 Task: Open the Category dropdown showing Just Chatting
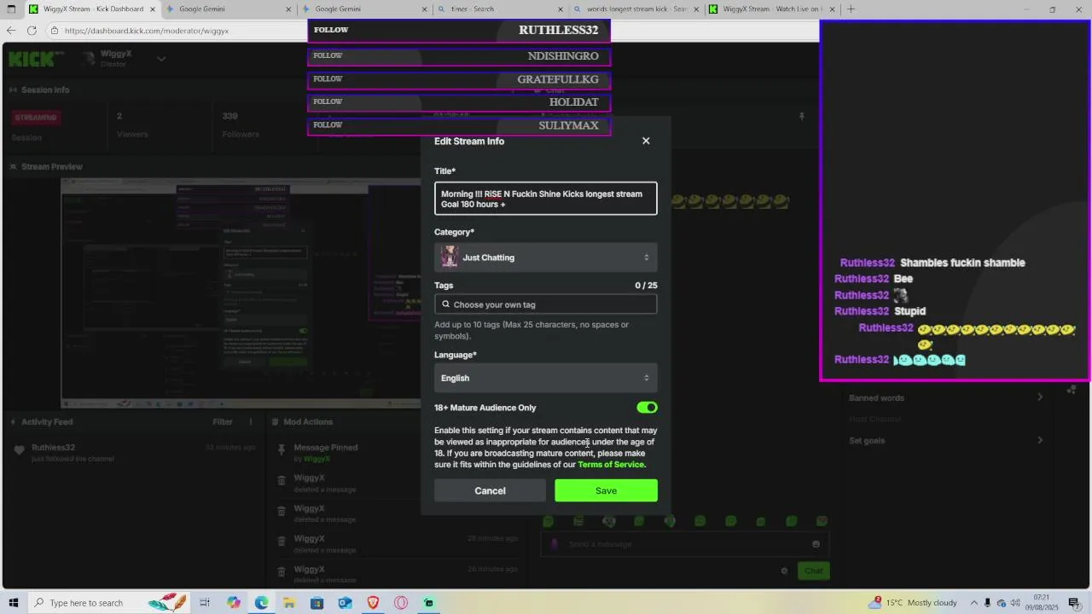point(546,258)
